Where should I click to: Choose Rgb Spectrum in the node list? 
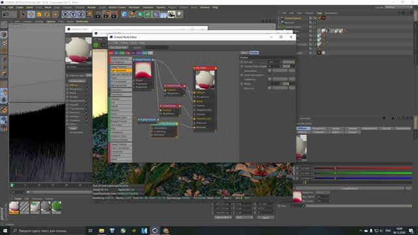(121, 70)
